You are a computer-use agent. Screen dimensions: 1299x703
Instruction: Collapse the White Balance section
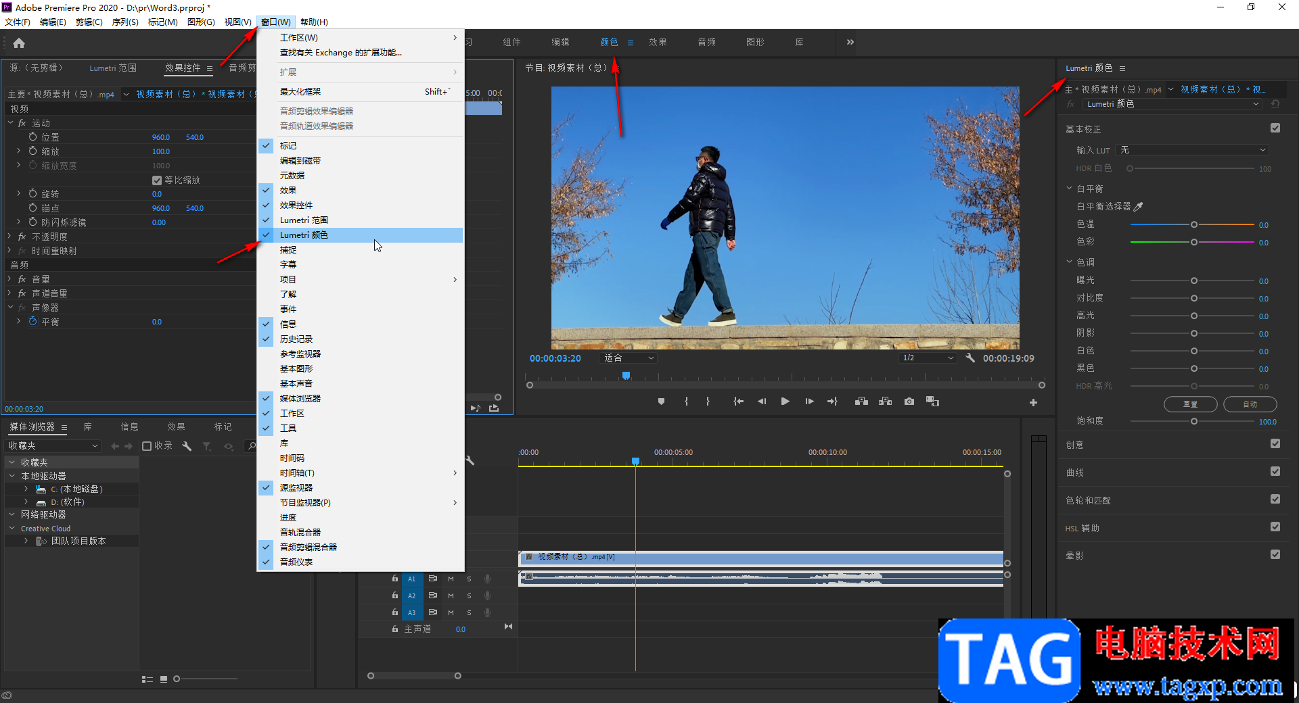click(1070, 189)
